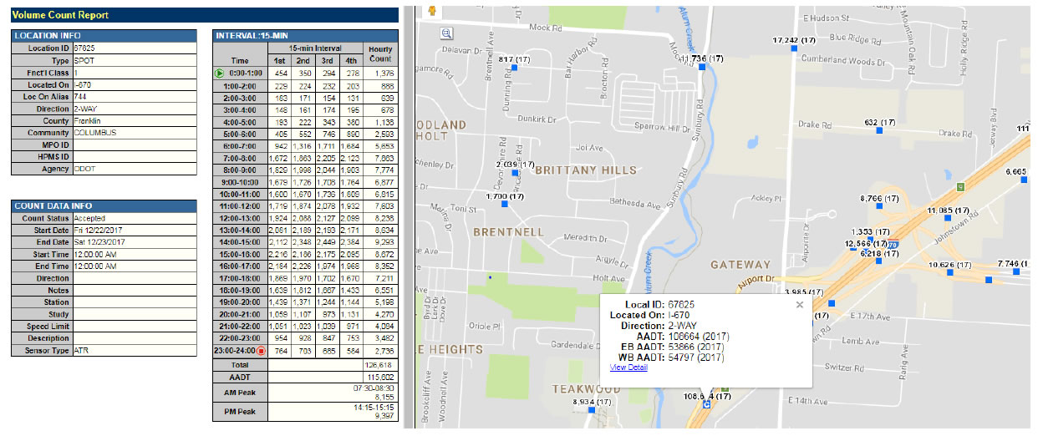Click green start marker at 0:00-1:00
Image resolution: width=1038 pixels, height=436 pixels.
pos(220,74)
